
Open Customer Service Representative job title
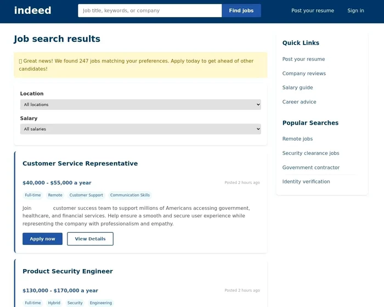[x=80, y=164]
